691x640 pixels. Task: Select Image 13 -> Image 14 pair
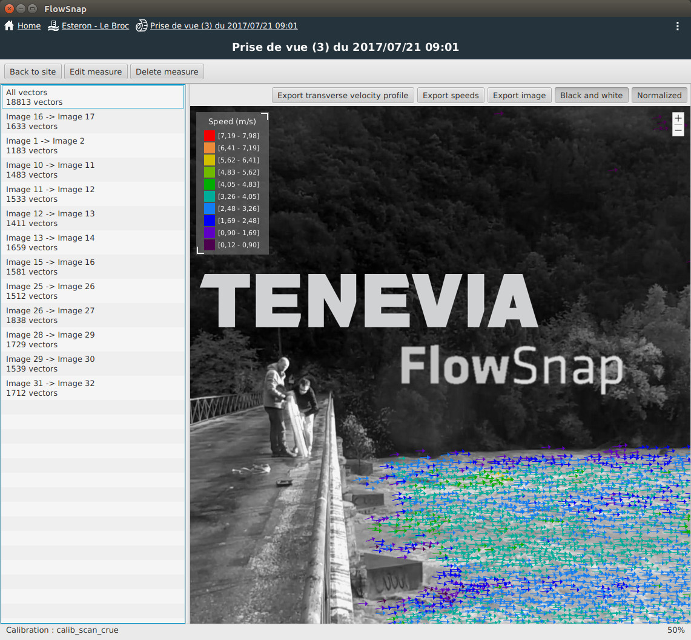(93, 242)
